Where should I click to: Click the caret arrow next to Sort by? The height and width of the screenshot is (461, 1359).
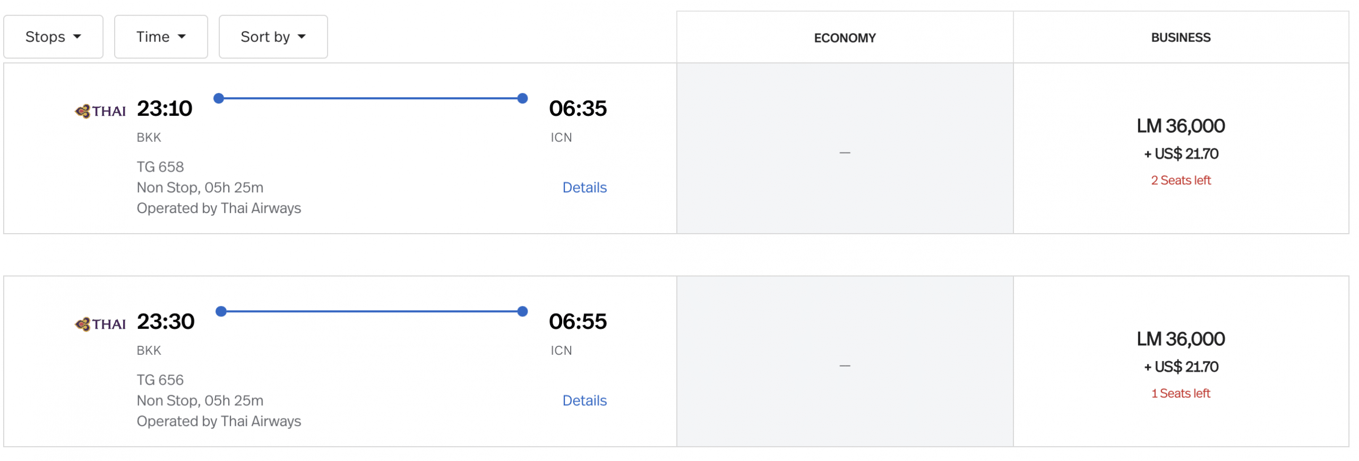[302, 37]
